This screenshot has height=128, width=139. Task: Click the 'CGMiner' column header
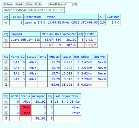[x=113, y=17]
